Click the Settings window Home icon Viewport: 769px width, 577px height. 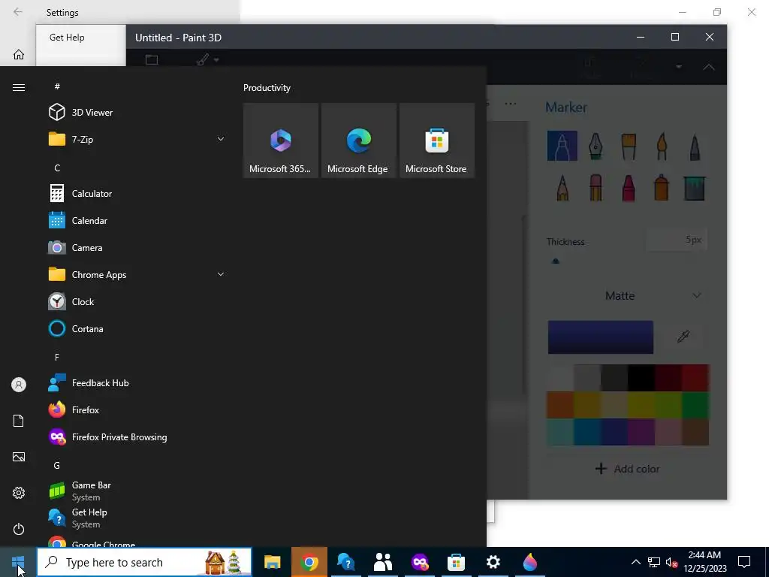[x=19, y=54]
